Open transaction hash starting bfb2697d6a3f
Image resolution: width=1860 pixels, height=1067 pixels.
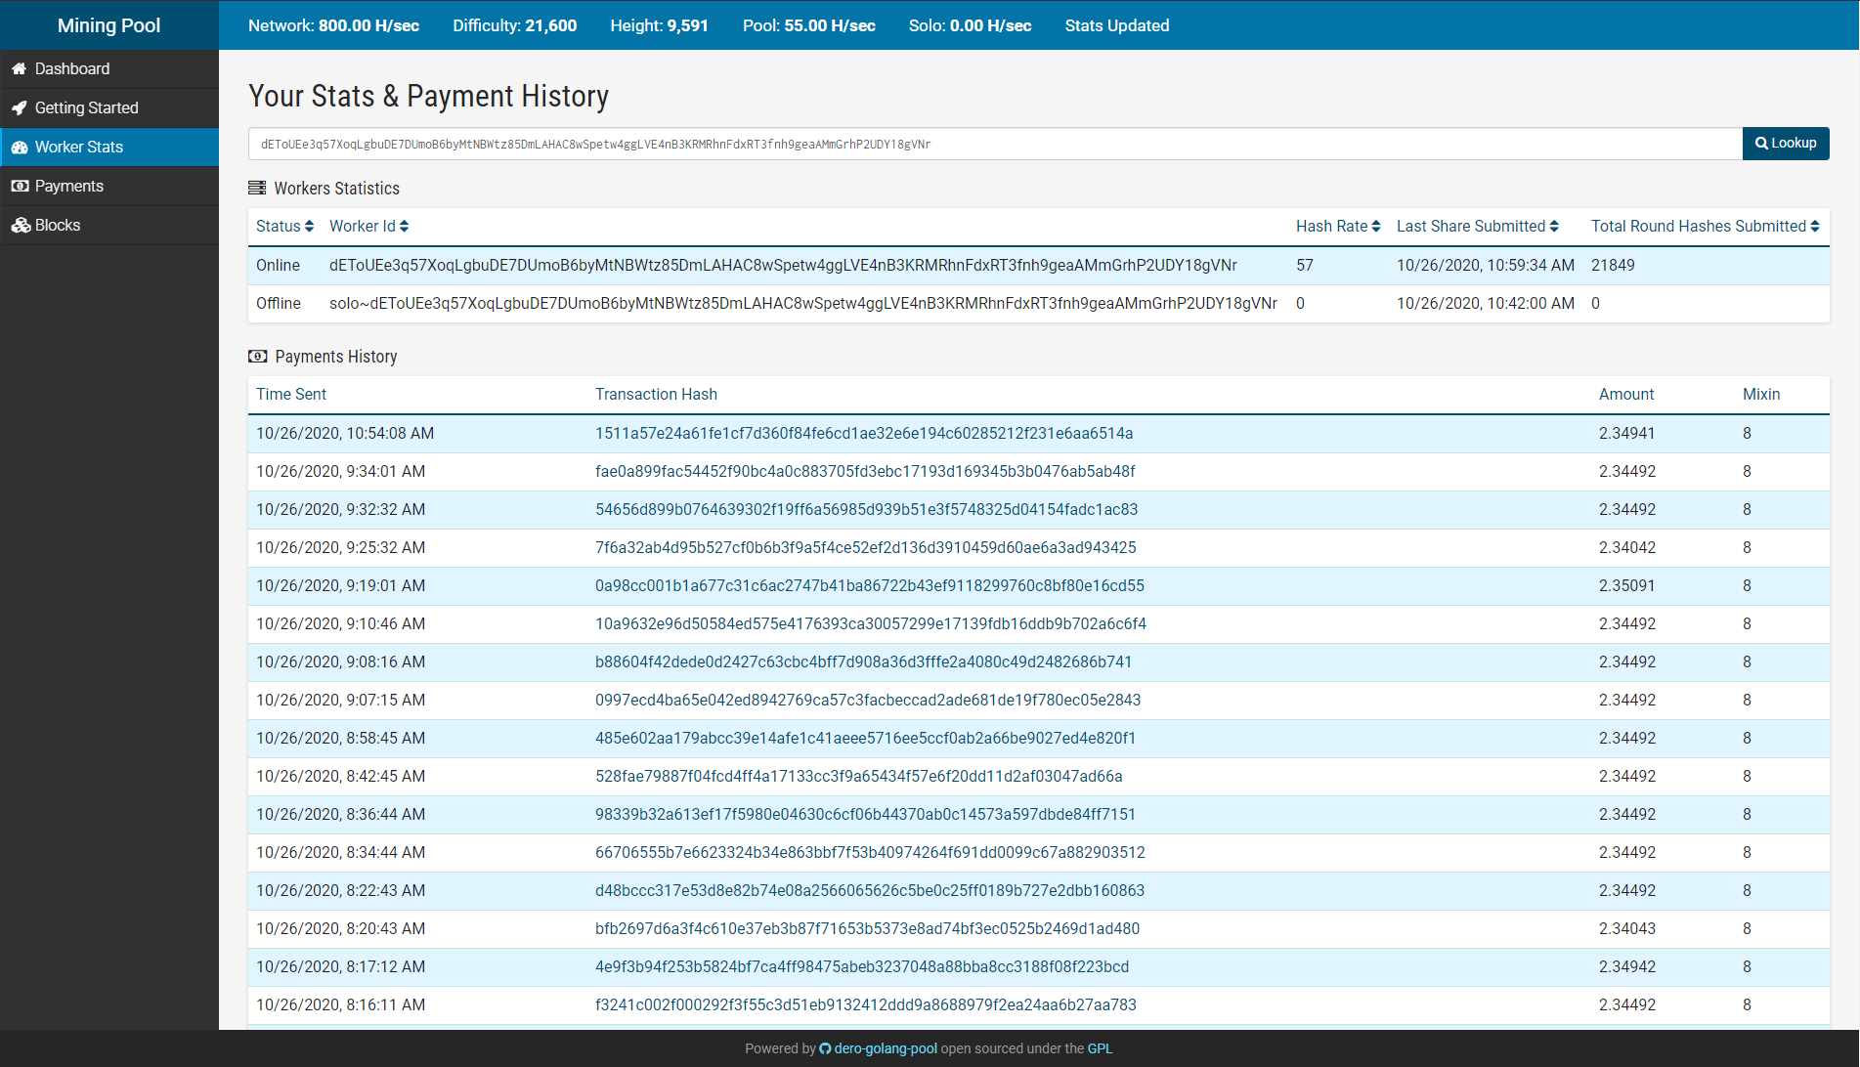(x=867, y=928)
